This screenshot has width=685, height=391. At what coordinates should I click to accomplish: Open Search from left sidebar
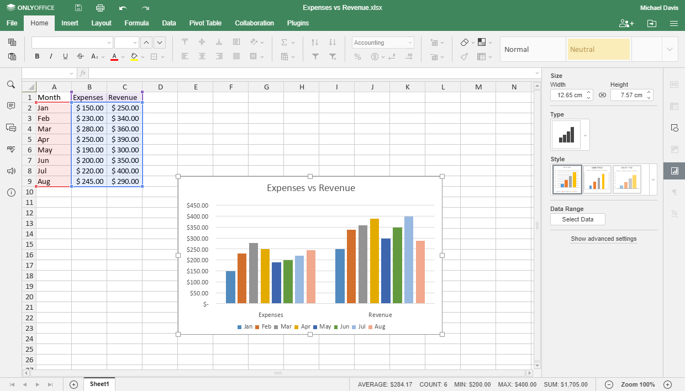[x=11, y=84]
